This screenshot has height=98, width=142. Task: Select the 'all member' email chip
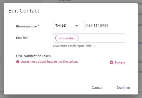[x=67, y=38]
